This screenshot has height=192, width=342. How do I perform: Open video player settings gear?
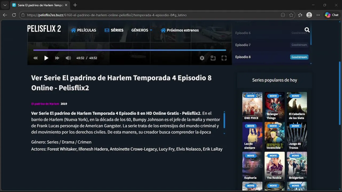click(x=202, y=58)
